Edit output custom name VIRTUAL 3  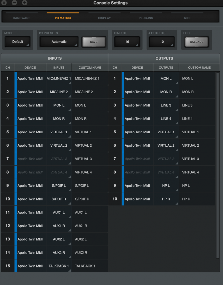pyautogui.click(x=197, y=159)
